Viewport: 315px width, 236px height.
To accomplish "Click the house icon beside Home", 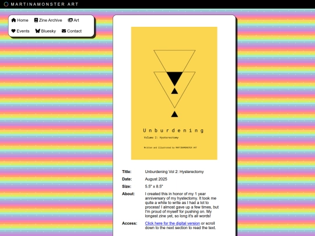I will pos(13,20).
